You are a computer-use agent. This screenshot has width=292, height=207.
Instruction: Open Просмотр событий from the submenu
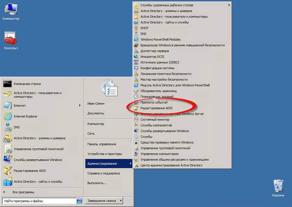pos(182,102)
